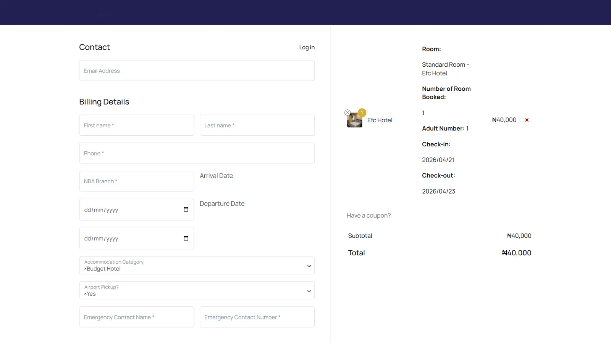Remove Efc Hotel via thumbnail circle X
The image size is (611, 343).
click(347, 112)
